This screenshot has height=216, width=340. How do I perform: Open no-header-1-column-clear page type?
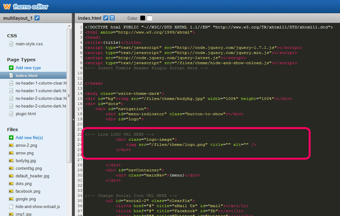point(41,83)
